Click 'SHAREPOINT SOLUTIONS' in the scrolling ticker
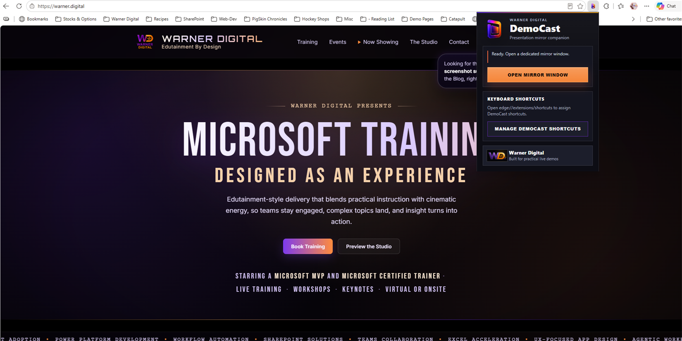 [303, 339]
